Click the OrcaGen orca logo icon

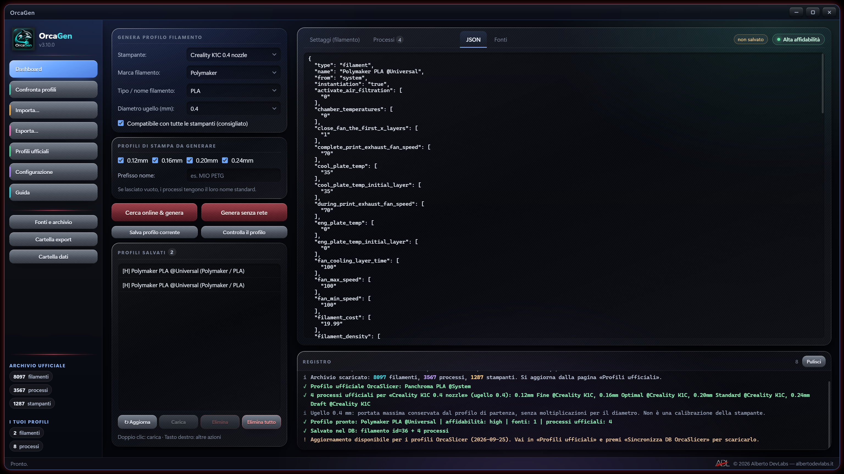pos(24,39)
